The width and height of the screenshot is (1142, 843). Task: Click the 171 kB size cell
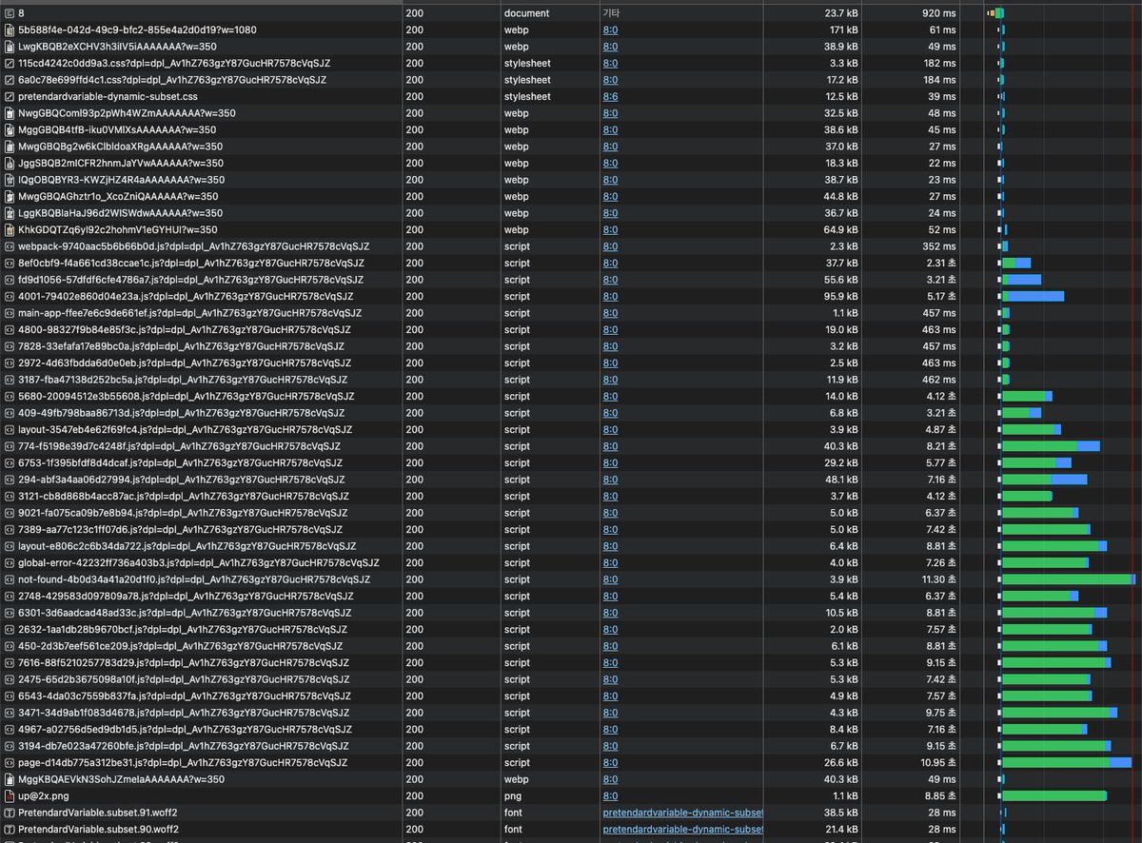(x=845, y=29)
